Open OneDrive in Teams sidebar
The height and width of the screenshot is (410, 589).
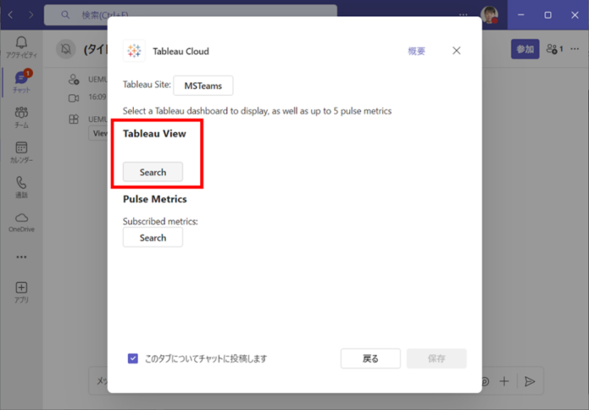pyautogui.click(x=21, y=222)
